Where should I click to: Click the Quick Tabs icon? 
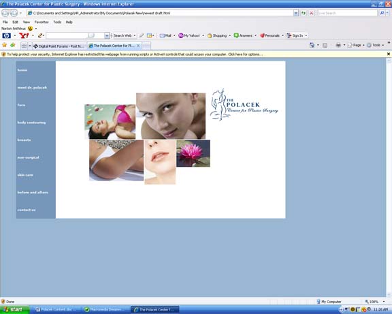click(24, 46)
